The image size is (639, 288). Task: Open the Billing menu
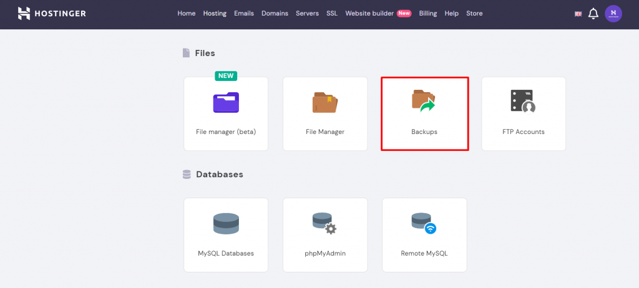click(428, 14)
